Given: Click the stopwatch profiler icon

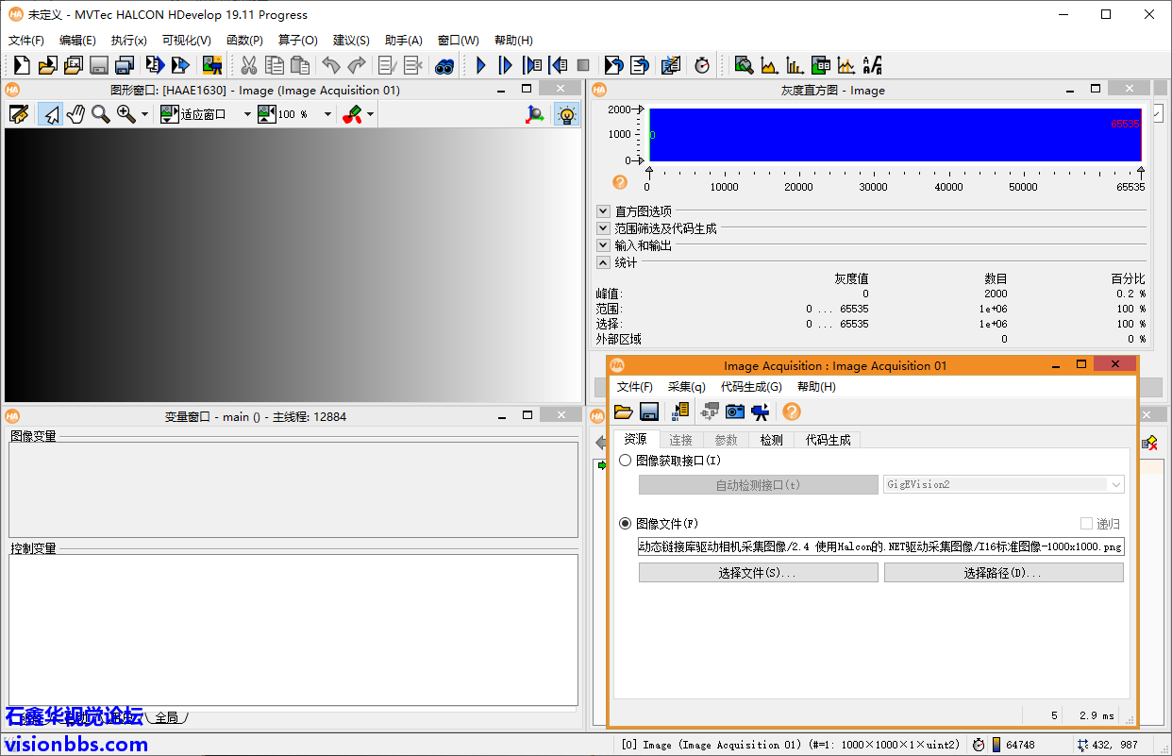Looking at the screenshot, I should 702,65.
